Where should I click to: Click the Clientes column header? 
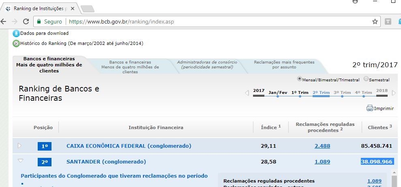(380, 127)
